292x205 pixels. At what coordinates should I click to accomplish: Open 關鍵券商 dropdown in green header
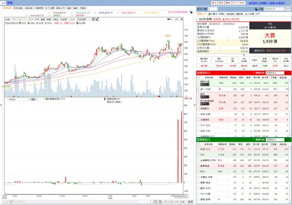pyautogui.click(x=275, y=139)
